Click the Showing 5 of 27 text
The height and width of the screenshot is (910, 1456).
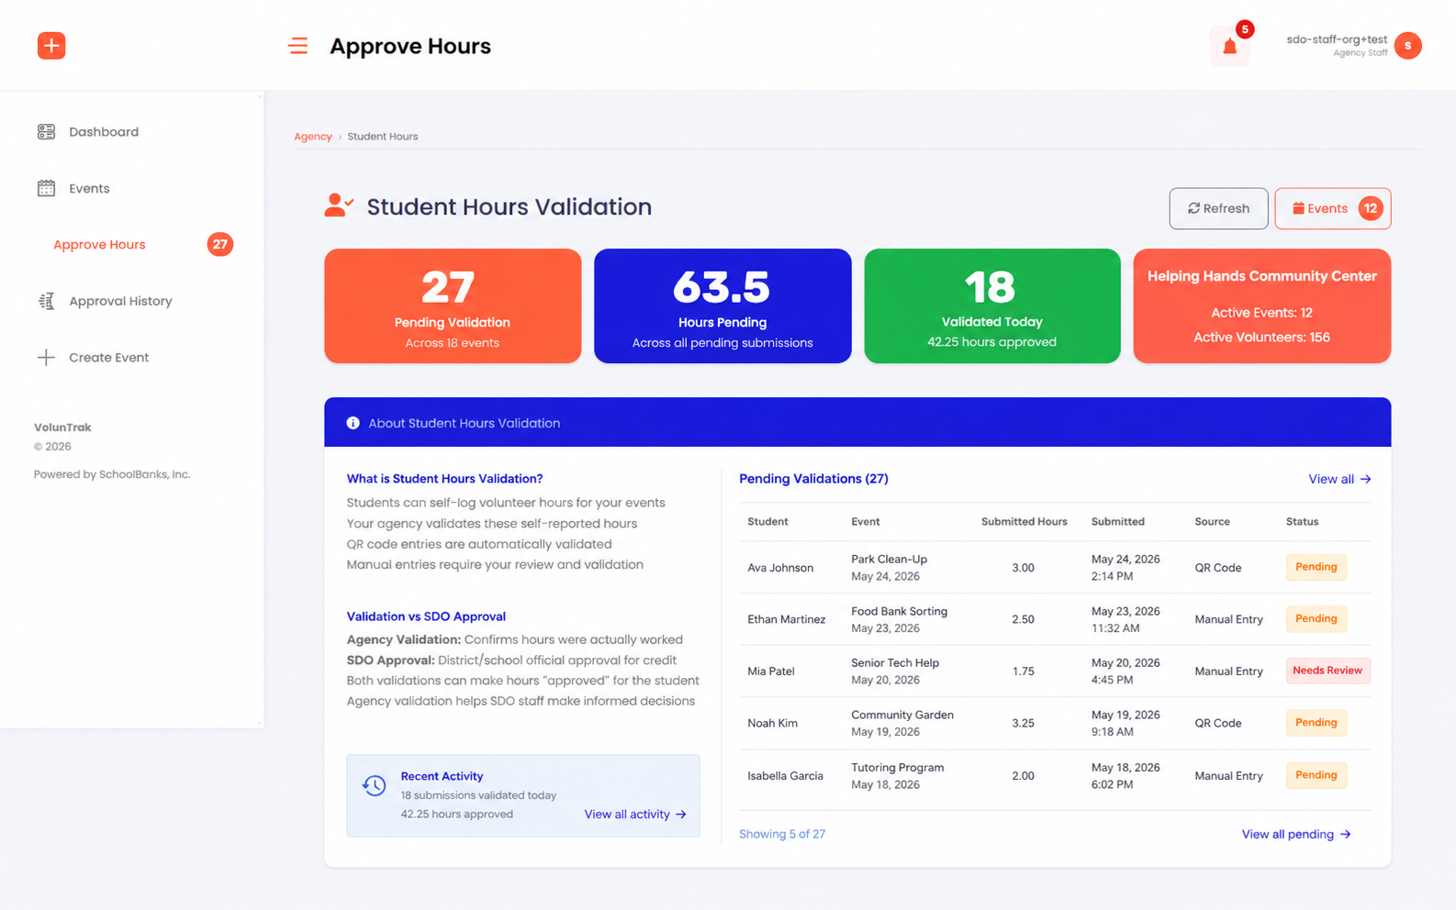tap(782, 834)
